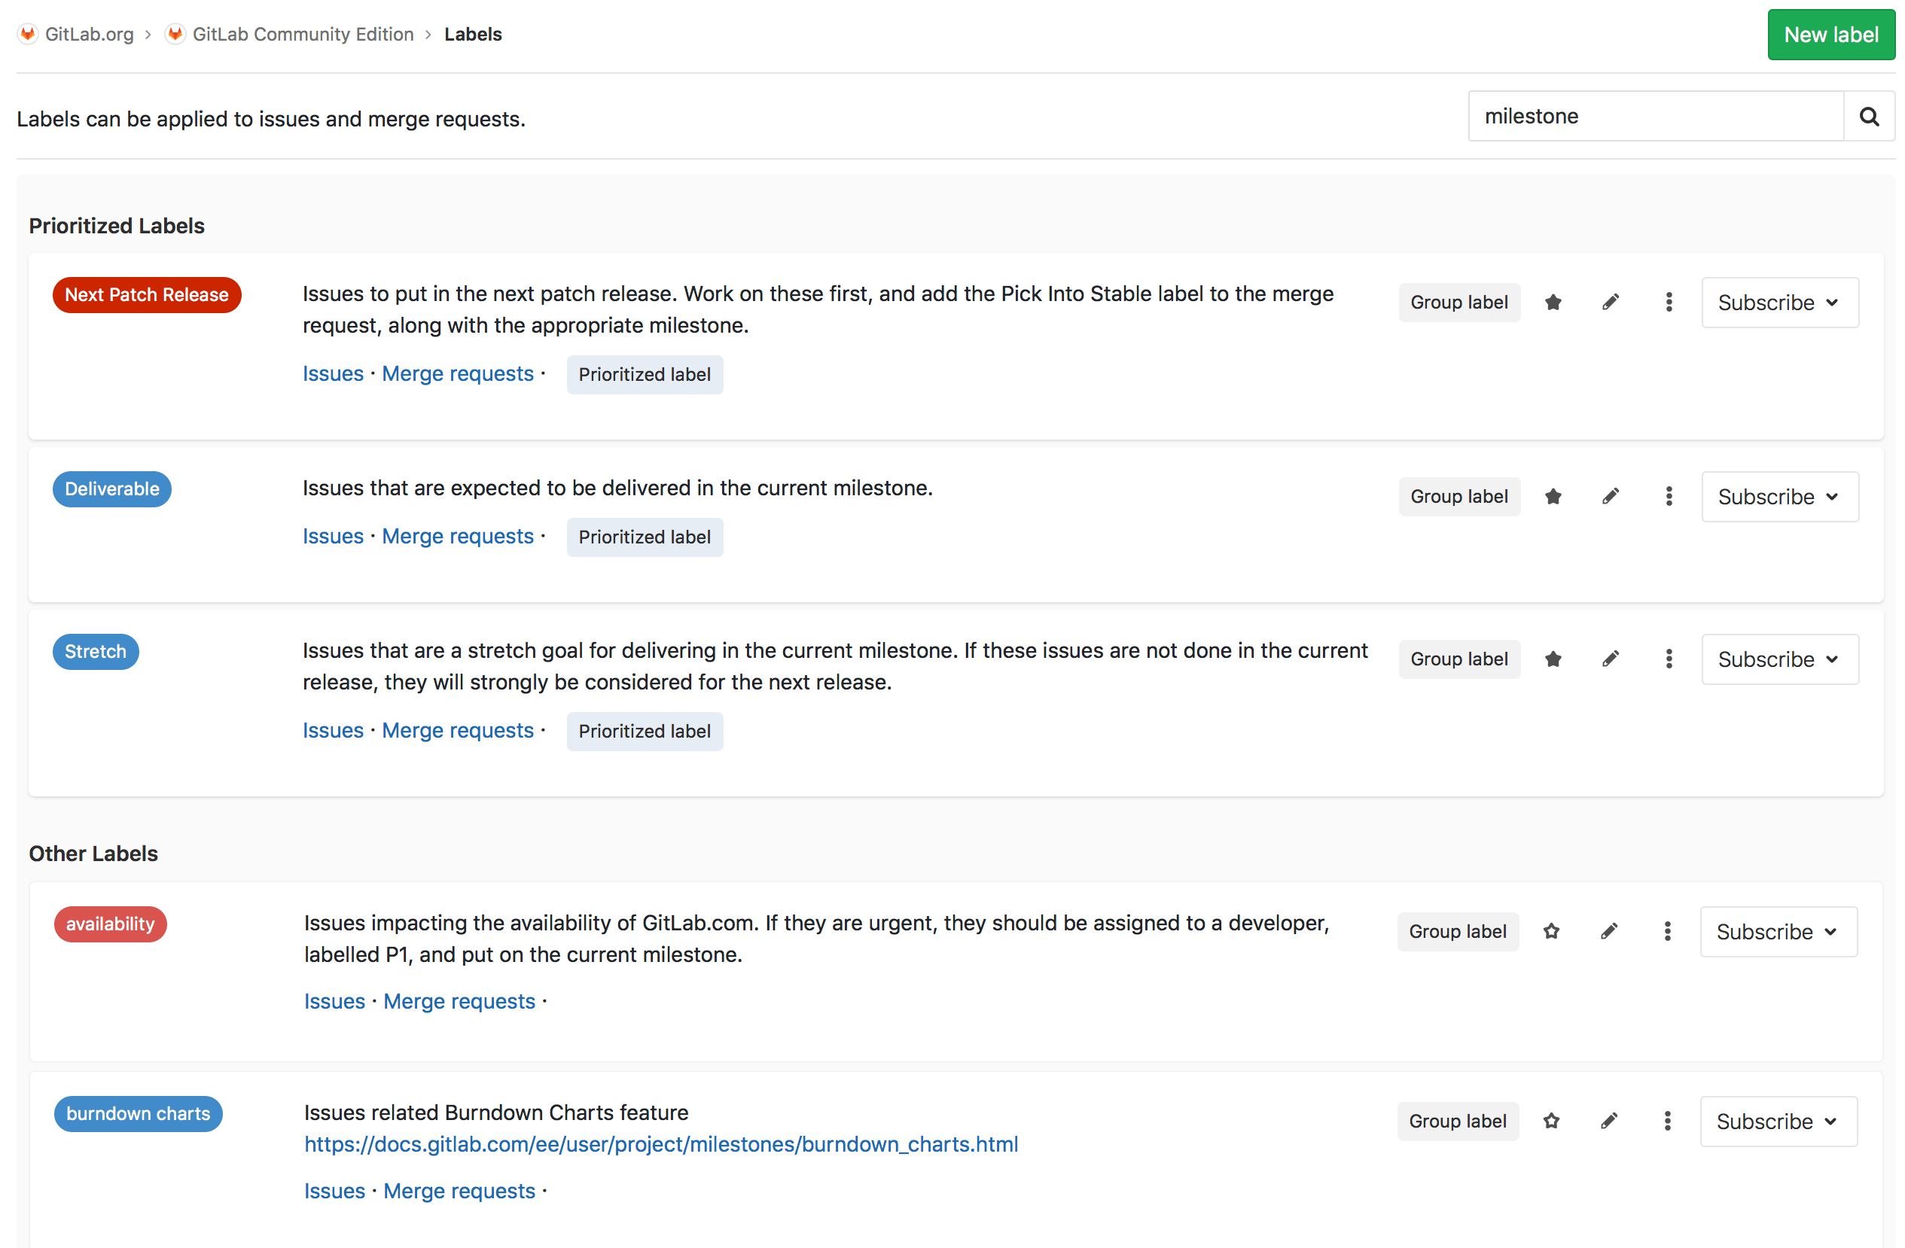Viewport: 1905px width, 1248px height.
Task: Click the Prioritized label badge on Stretch
Action: pyautogui.click(x=645, y=730)
